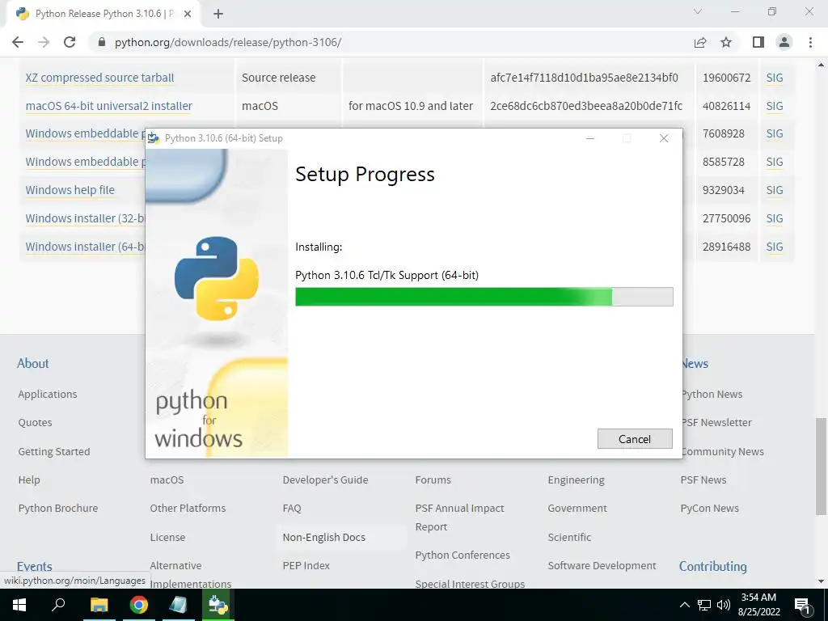
Task: Open SIG link in the 7608928 row
Action: pyautogui.click(x=774, y=133)
